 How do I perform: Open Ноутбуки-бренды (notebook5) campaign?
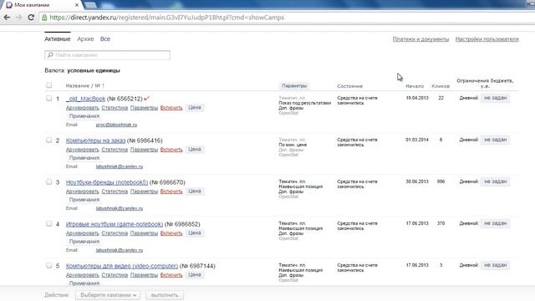[x=107, y=182]
